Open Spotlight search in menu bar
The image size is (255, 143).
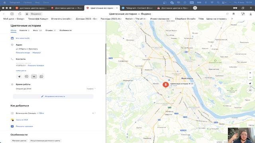(218, 2)
